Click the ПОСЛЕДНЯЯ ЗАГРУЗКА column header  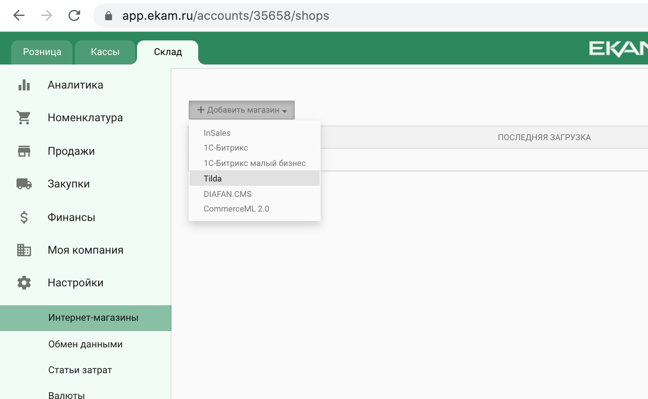click(x=544, y=138)
